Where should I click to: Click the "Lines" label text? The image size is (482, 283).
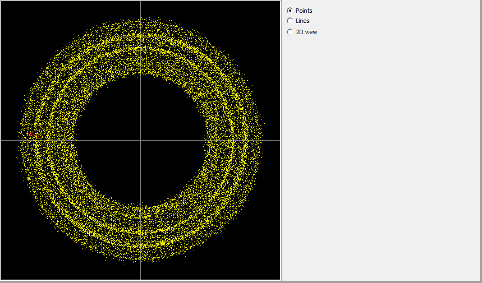point(302,21)
